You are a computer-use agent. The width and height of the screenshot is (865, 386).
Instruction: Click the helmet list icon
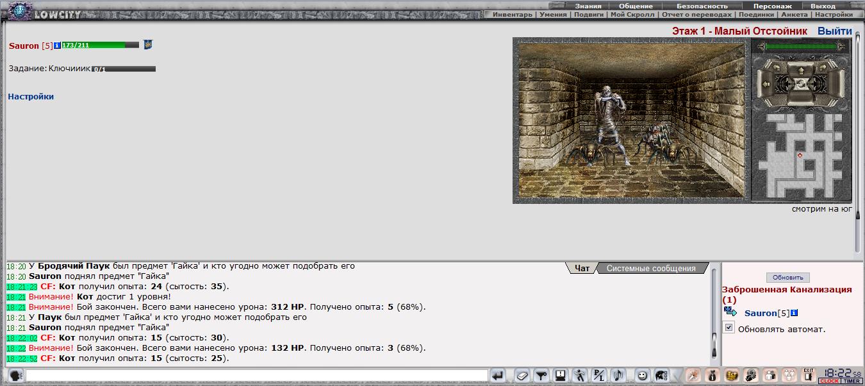661,376
